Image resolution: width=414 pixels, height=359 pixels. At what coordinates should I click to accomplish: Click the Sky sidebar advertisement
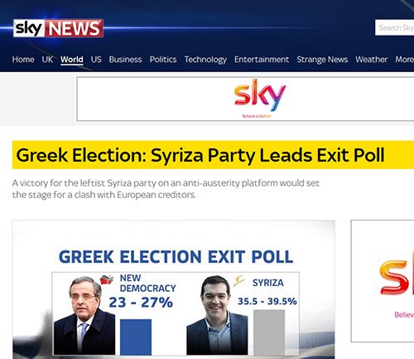pyautogui.click(x=383, y=281)
